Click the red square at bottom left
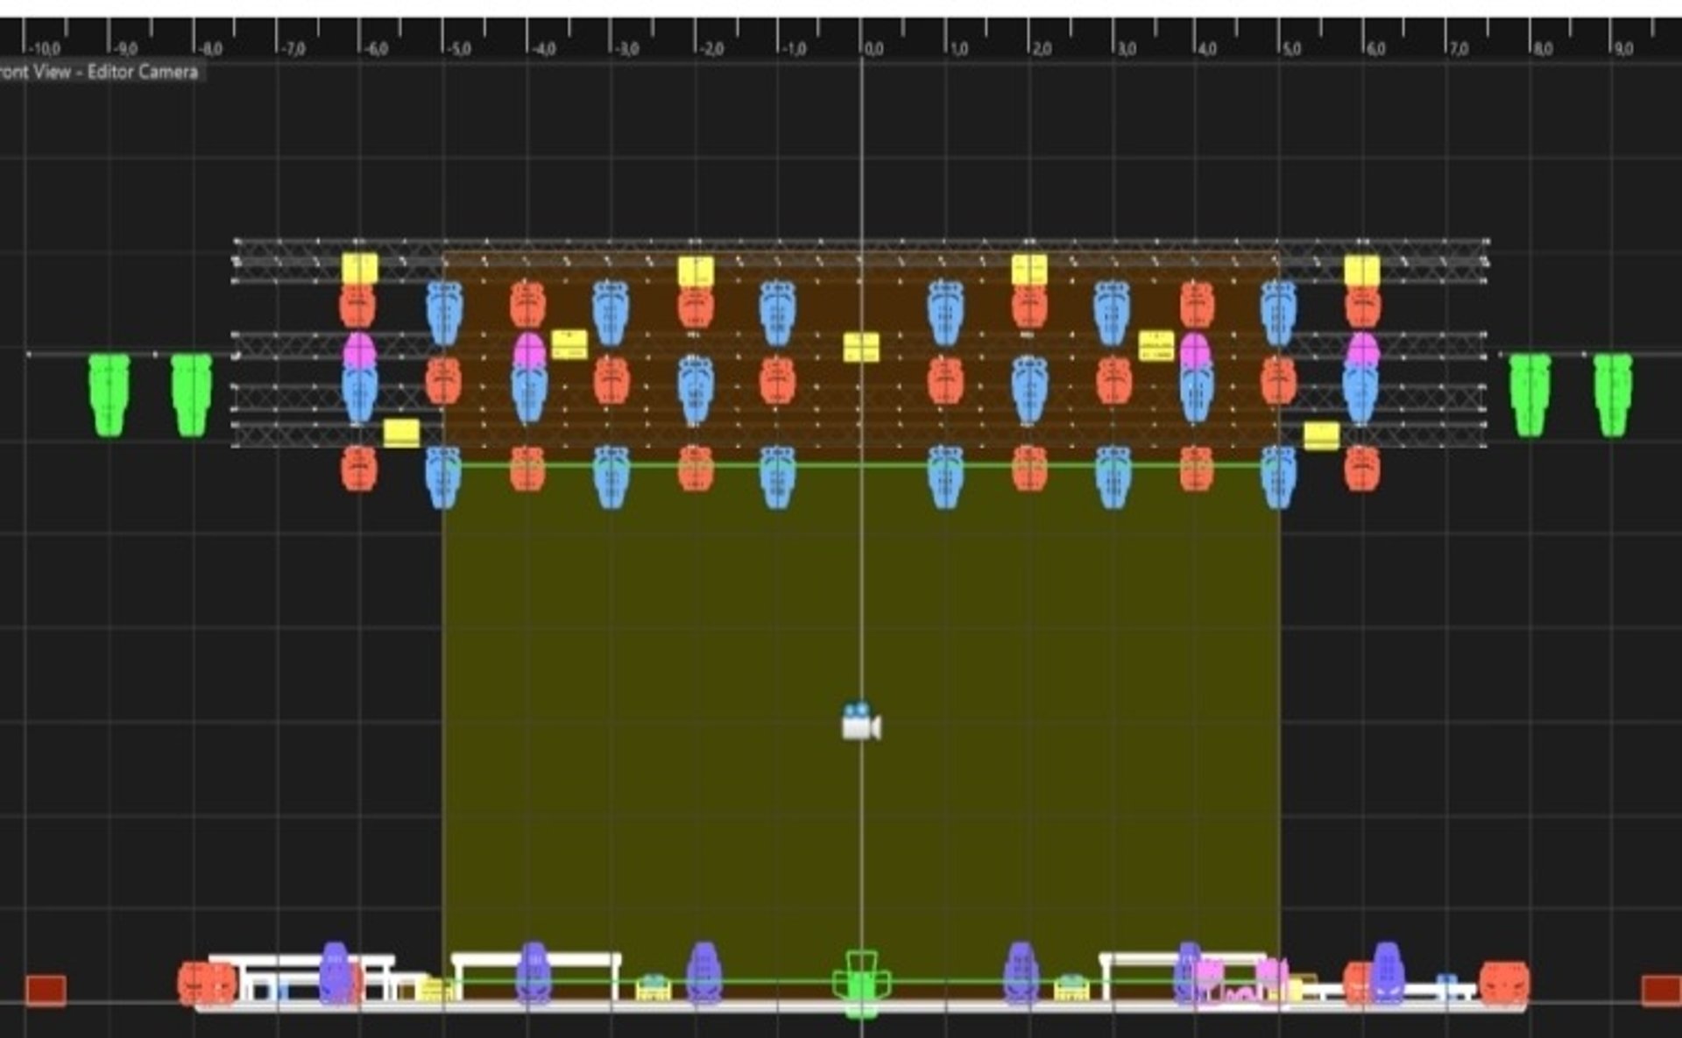The height and width of the screenshot is (1038, 1682). 46,991
